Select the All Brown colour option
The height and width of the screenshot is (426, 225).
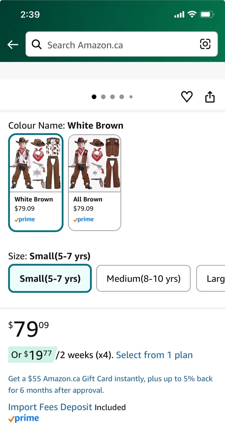click(94, 182)
